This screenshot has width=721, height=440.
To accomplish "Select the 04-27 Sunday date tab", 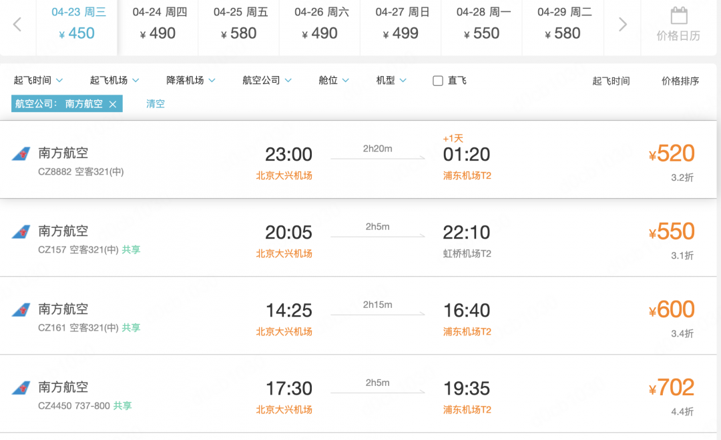I will [x=401, y=25].
